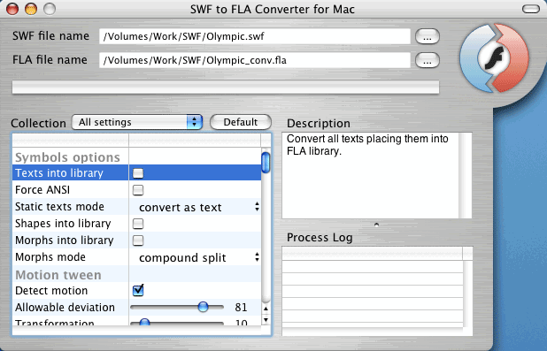
Task: Click the window toolbar toggle pill button
Action: coord(531,9)
